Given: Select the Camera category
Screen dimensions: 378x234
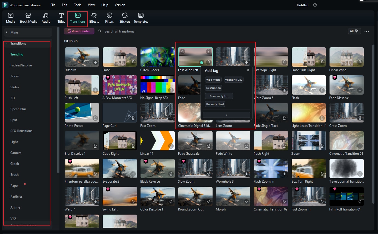Looking at the screenshot, I should point(16,153).
